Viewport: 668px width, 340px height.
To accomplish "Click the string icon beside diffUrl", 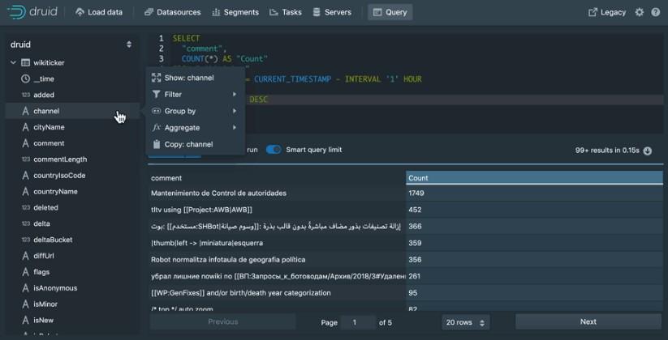I will click(25, 256).
